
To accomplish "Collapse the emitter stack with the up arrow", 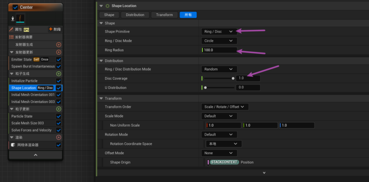I will [36, 155].
